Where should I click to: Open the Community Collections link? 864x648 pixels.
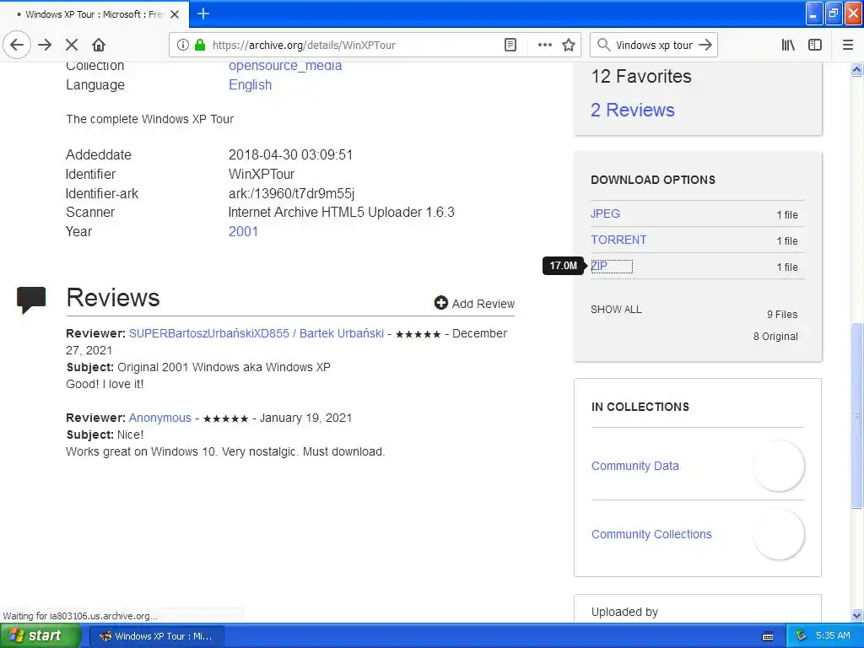point(651,534)
